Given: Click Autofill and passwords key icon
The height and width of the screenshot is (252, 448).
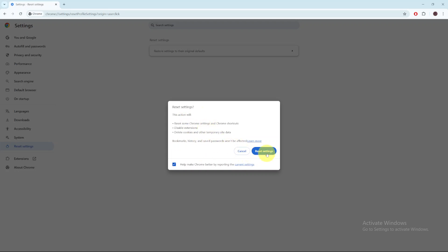Looking at the screenshot, I should (8, 46).
